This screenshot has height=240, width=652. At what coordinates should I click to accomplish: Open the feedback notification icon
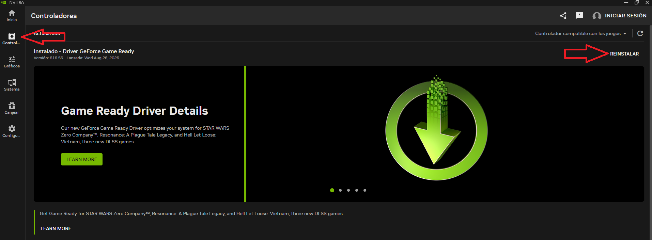click(579, 16)
